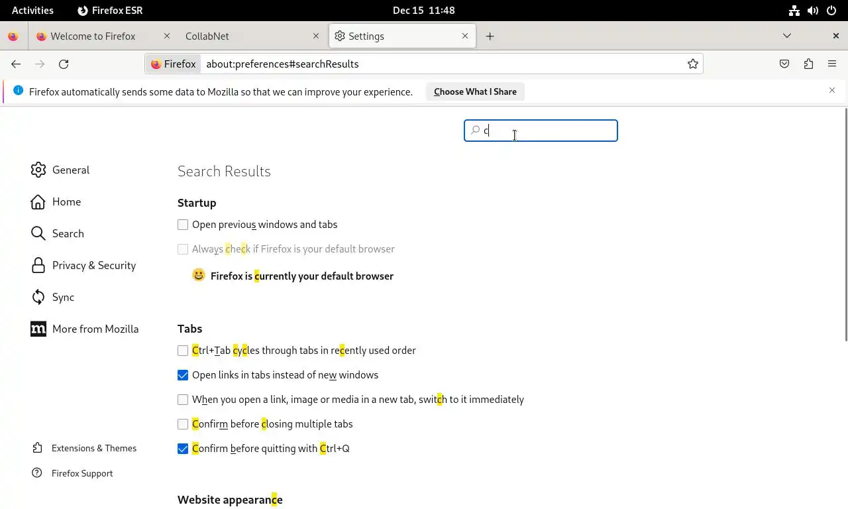Screen dimensions: 848x509
Task: Click the reload page icon
Action: (64, 64)
